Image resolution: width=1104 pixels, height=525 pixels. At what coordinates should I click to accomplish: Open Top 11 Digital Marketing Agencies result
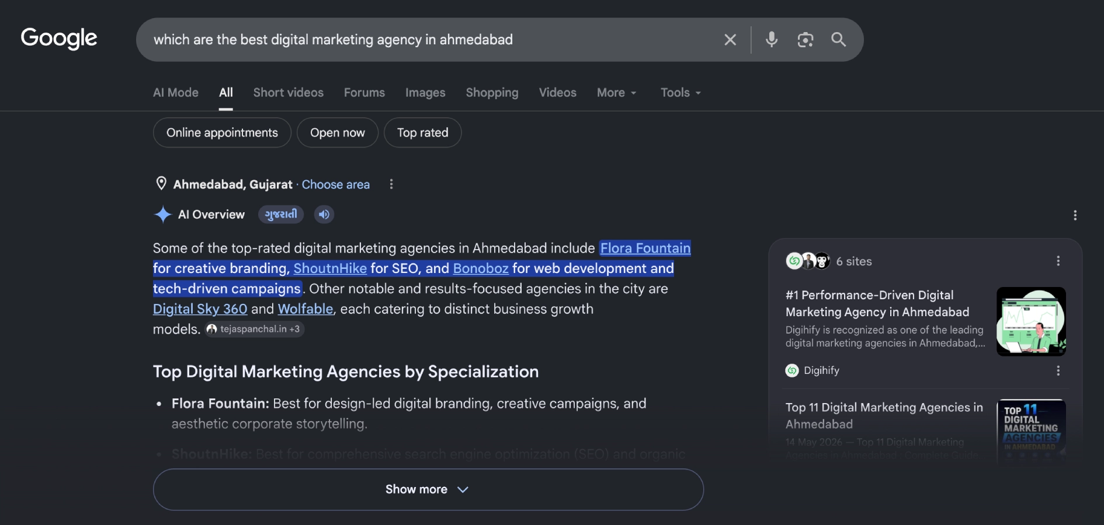884,415
